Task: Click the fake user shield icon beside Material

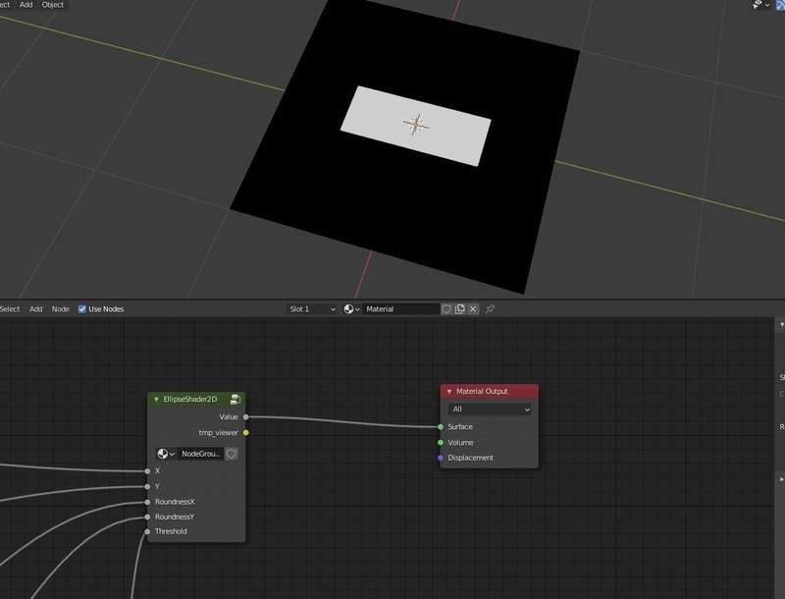Action: [x=446, y=309]
